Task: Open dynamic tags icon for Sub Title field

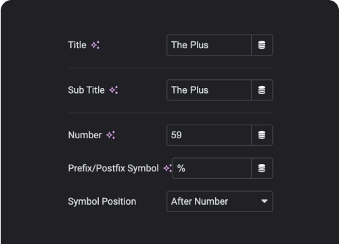Action: (x=262, y=90)
